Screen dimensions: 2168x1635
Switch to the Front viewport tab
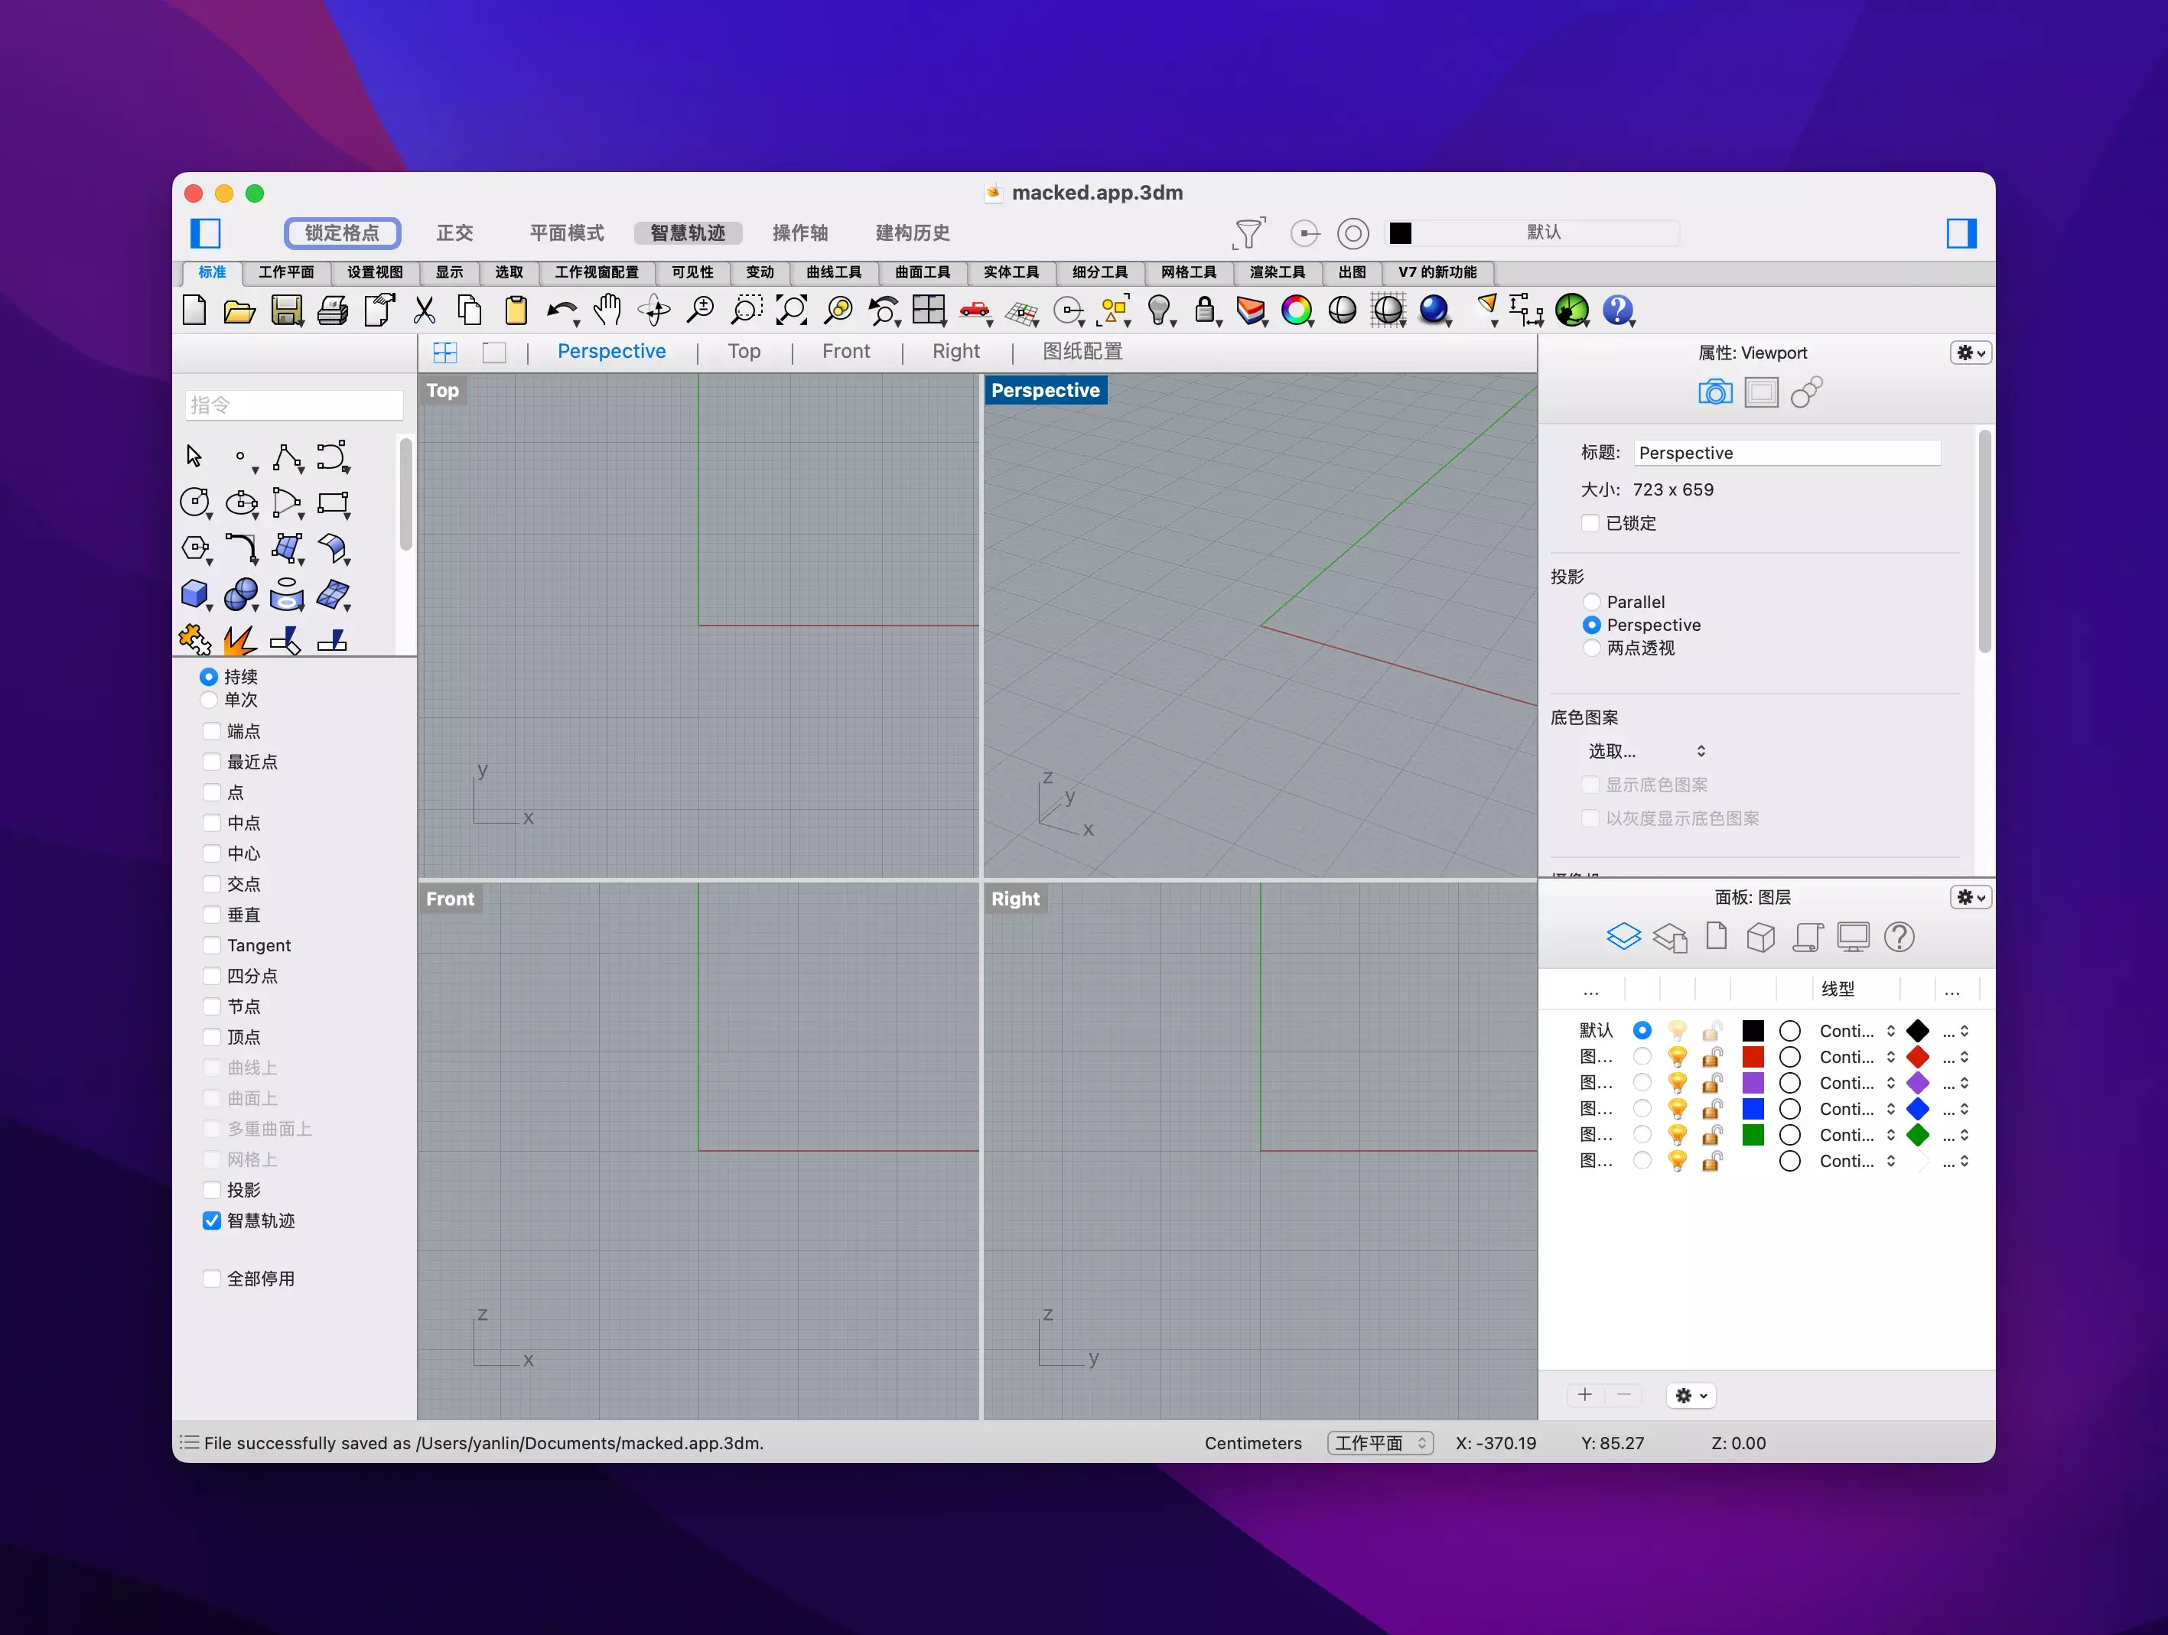click(x=845, y=352)
